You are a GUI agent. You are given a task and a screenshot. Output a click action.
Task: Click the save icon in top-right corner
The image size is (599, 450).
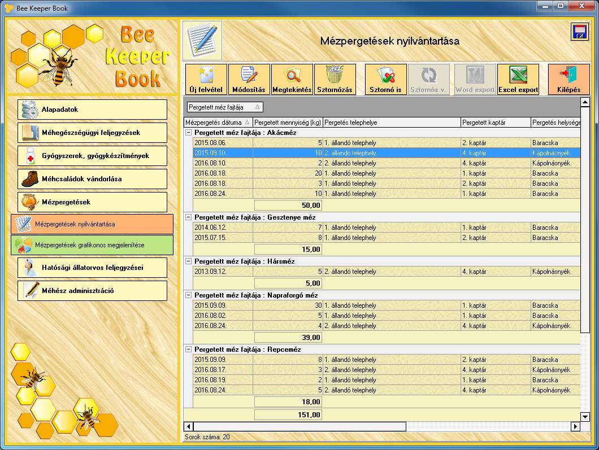pyautogui.click(x=579, y=32)
